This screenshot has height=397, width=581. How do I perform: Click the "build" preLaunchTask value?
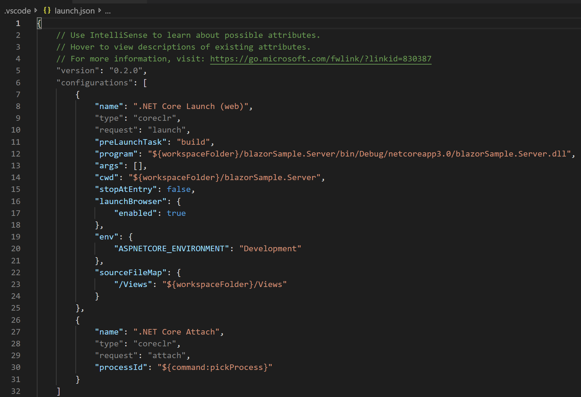click(194, 142)
